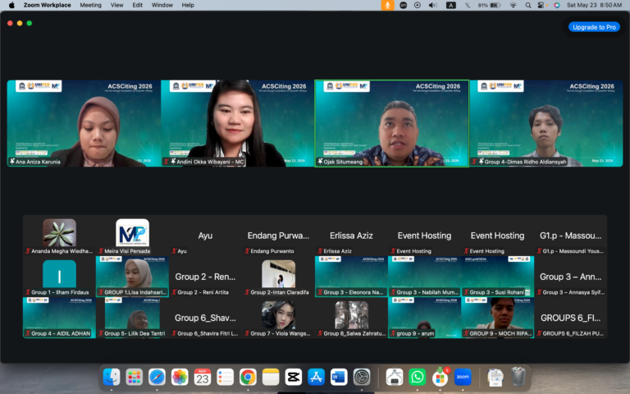Viewport: 630px width, 394px height.
Task: Open the Edit menu
Action: tap(138, 5)
